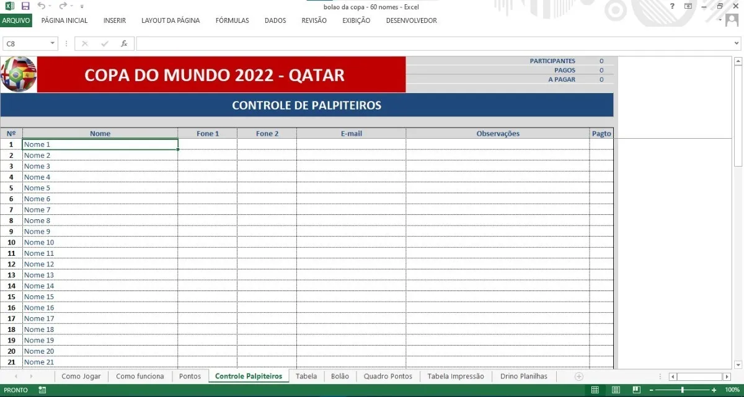
Task: Click the Insert Function fx icon
Action: click(x=124, y=44)
